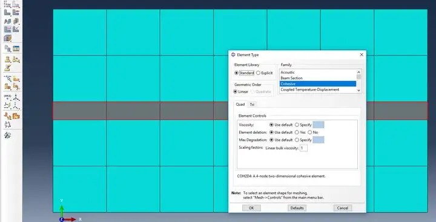The image size is (436, 222).
Task: Open the Assign Mesh Controls tool
Action: 7,21
